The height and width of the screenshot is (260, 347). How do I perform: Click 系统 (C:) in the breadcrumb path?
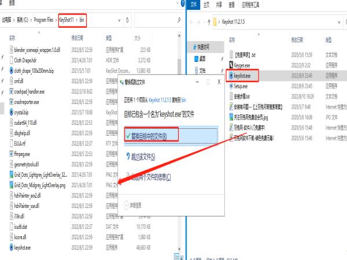pyautogui.click(x=23, y=20)
